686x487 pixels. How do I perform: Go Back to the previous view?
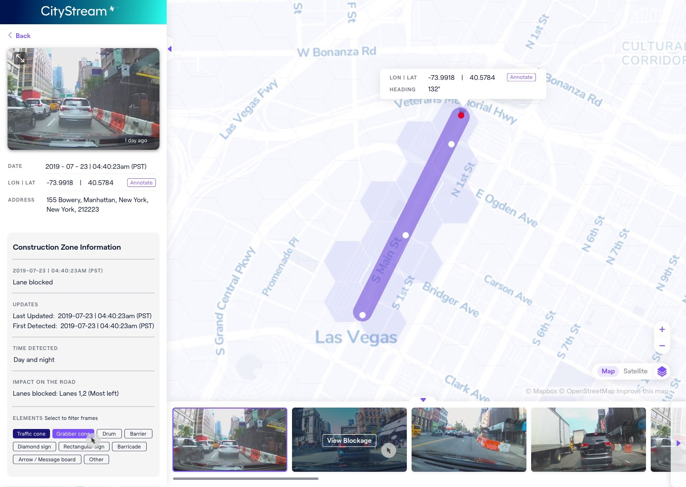click(x=19, y=36)
